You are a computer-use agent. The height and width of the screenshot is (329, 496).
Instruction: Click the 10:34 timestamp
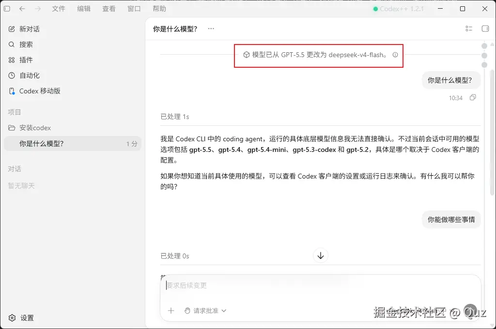[455, 98]
